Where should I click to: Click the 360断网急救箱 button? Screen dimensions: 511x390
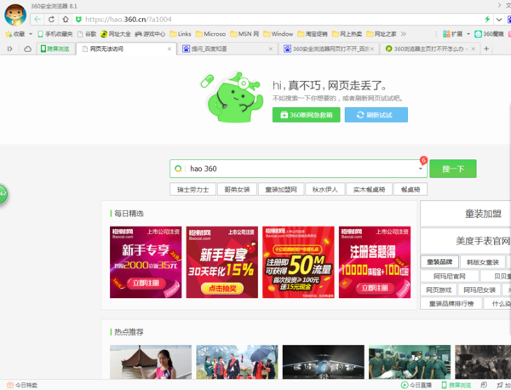[x=307, y=115]
